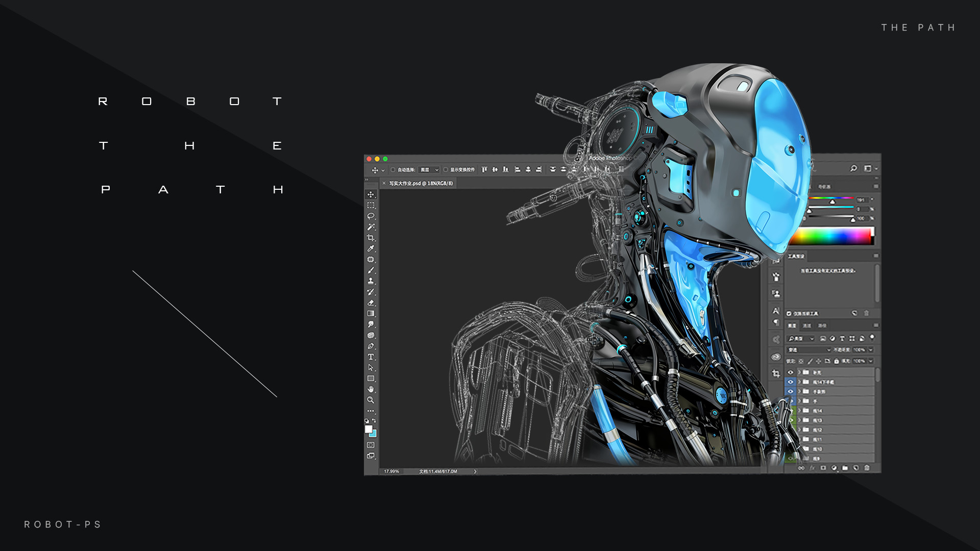The width and height of the screenshot is (980, 551).
Task: Click the align horizontal centers icon
Action: click(x=528, y=169)
